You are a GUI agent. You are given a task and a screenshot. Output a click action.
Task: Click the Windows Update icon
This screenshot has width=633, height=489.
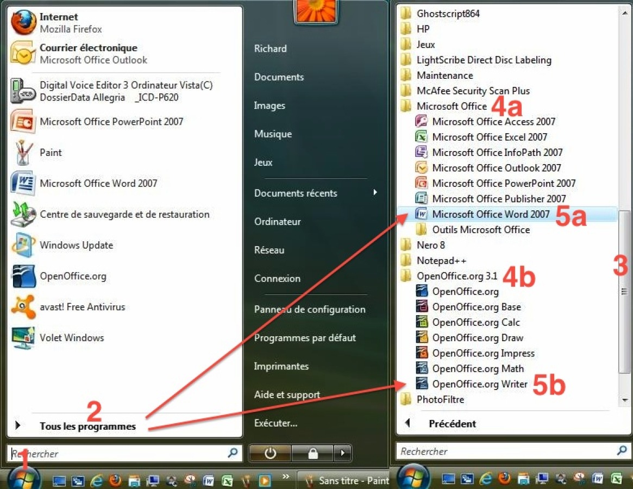click(x=23, y=244)
